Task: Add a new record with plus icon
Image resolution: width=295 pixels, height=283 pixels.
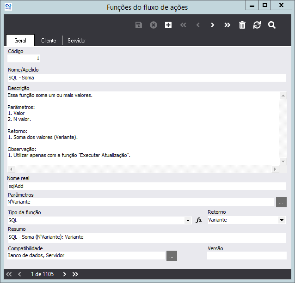Action: tap(168, 25)
